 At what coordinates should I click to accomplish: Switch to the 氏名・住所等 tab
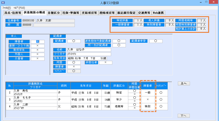click(13, 13)
